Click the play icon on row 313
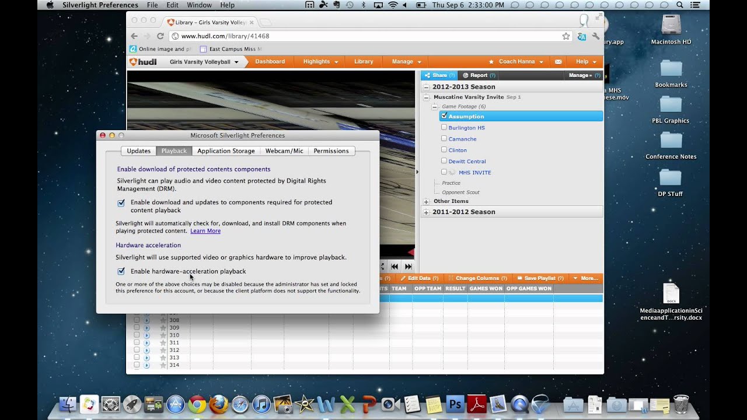 pos(146,358)
